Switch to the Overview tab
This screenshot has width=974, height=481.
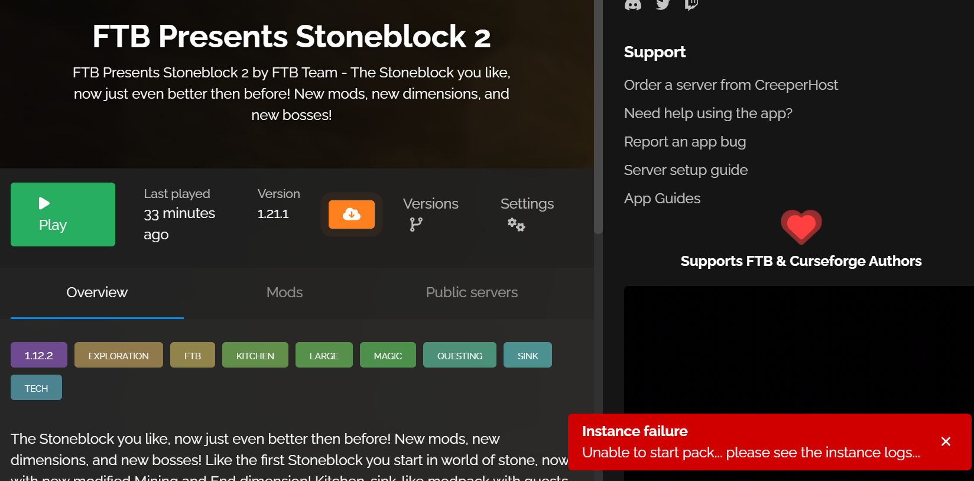tap(97, 292)
